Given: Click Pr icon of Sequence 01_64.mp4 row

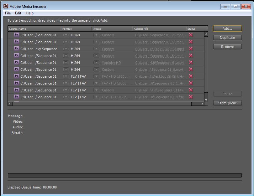Looking at the screenshot, I should pyautogui.click(x=17, y=55).
